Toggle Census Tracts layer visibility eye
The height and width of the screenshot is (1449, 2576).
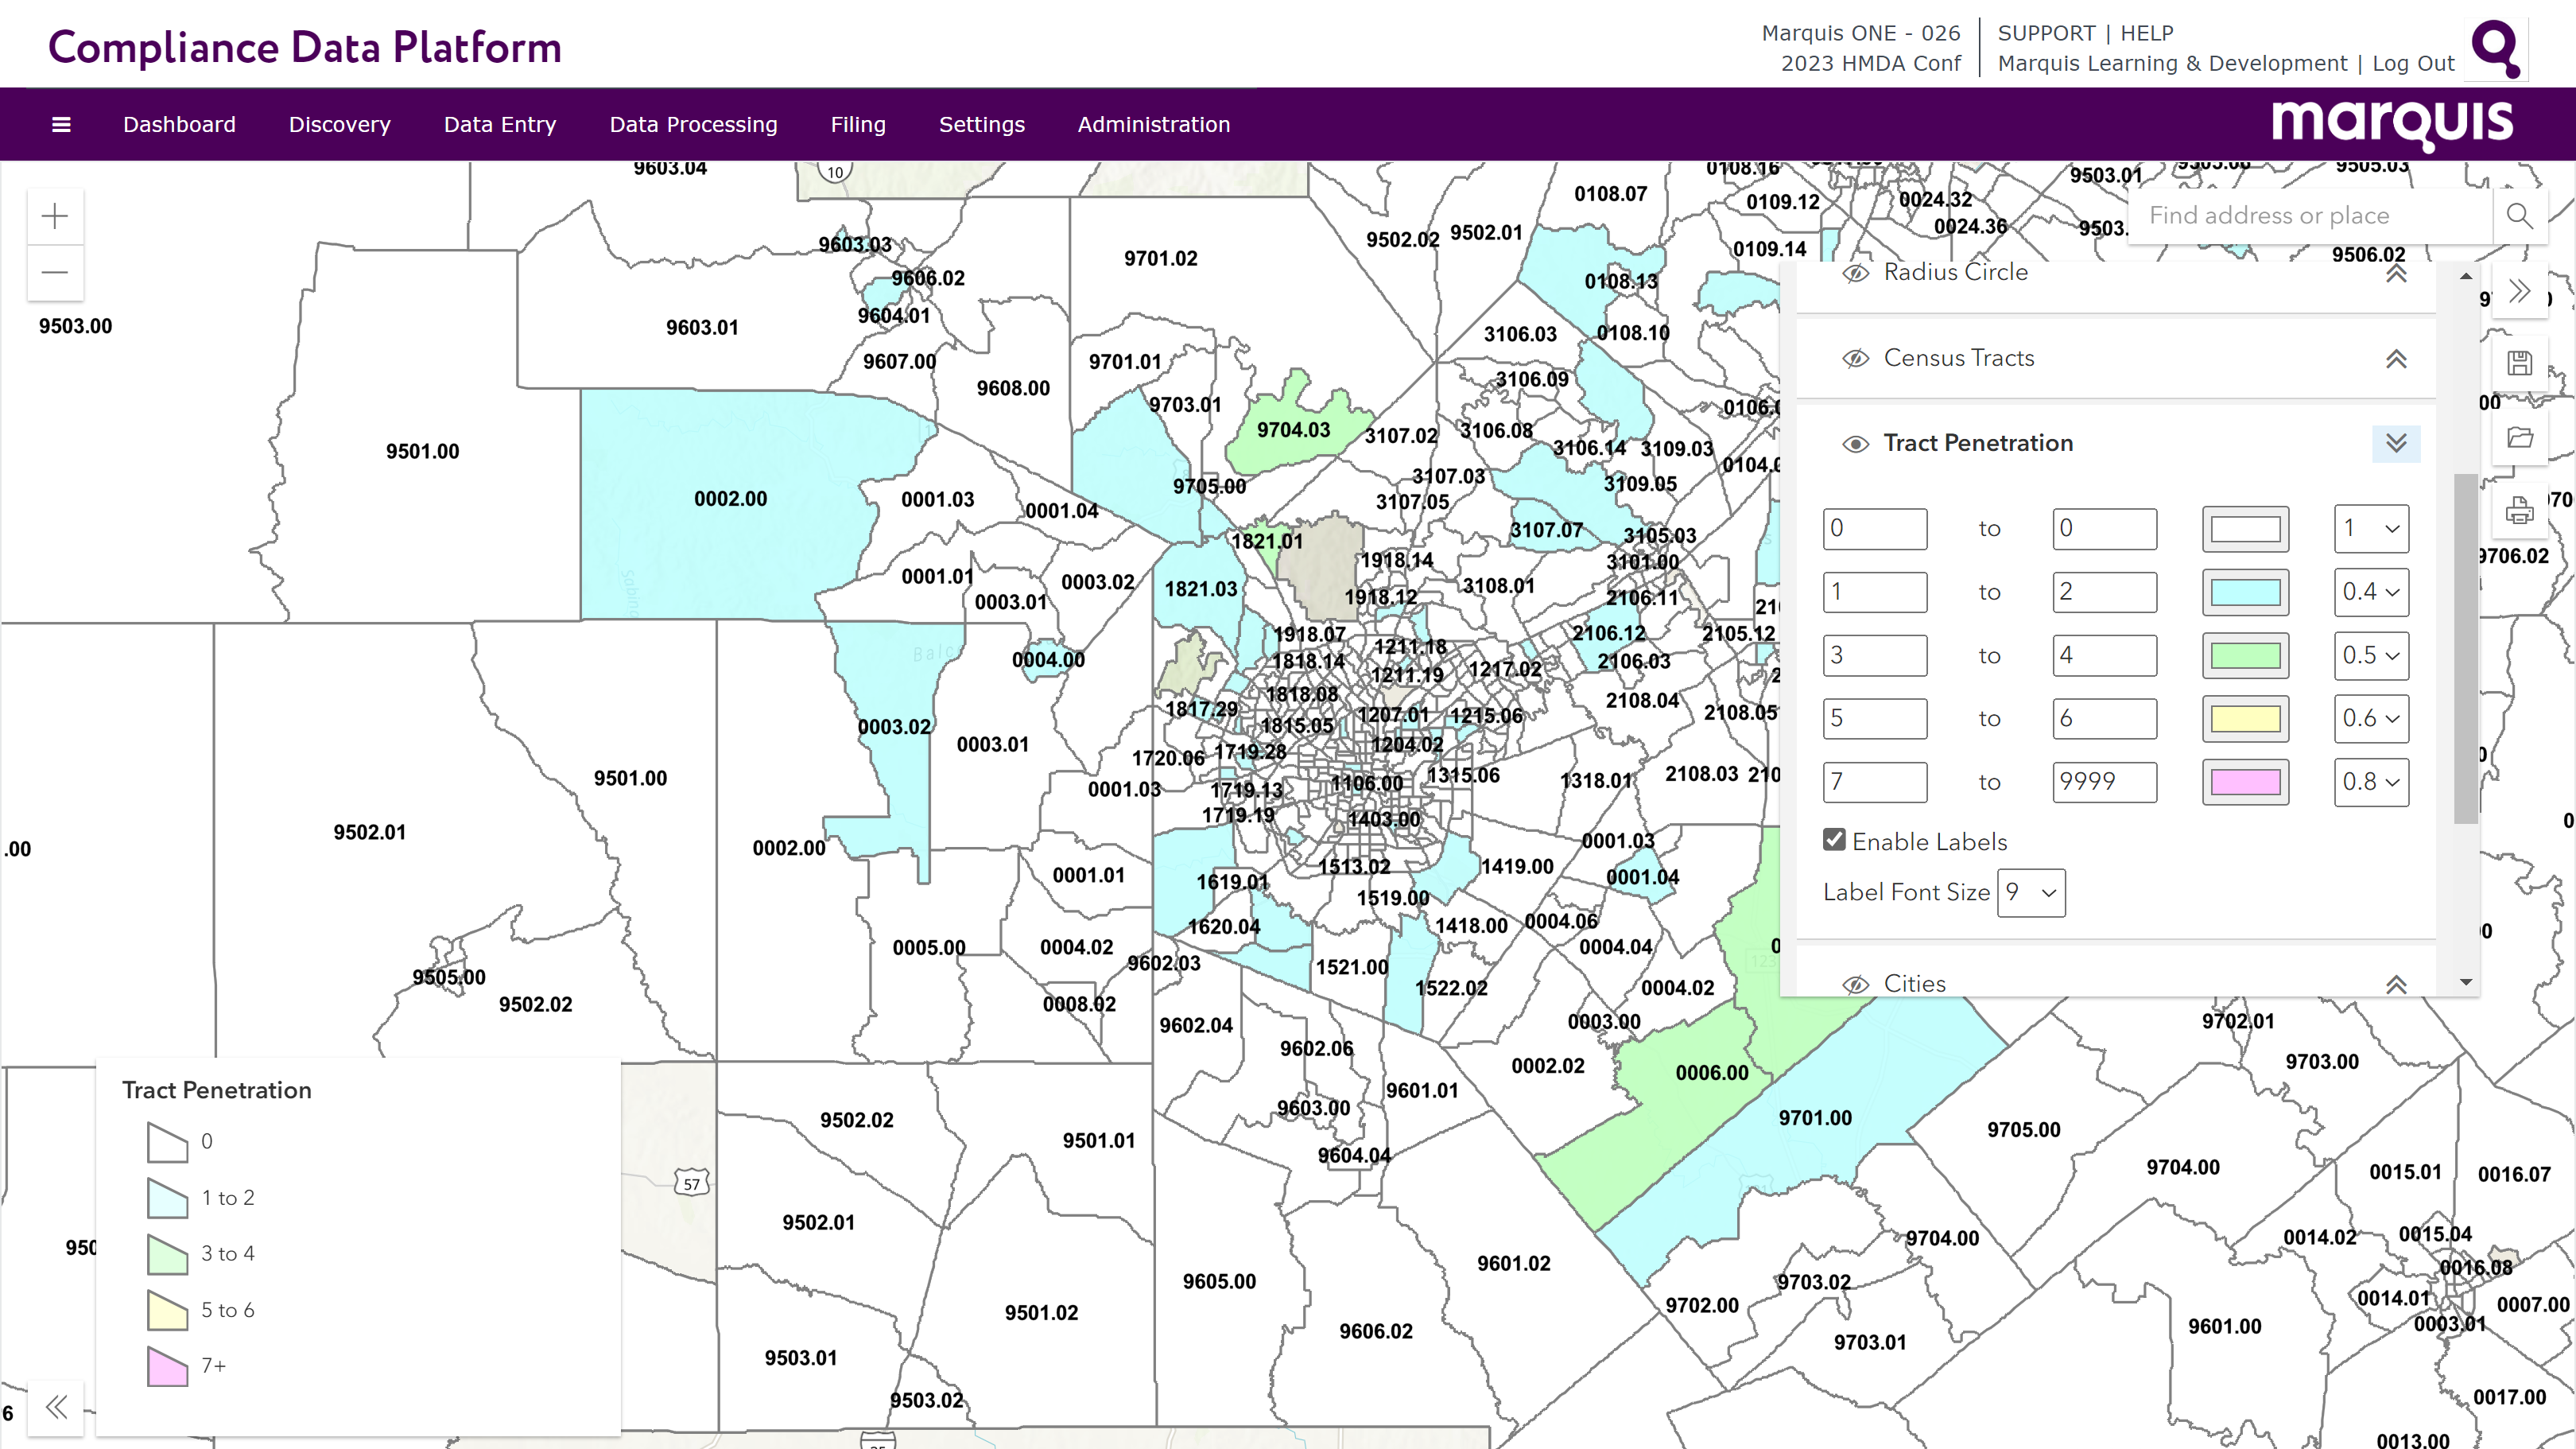[1855, 358]
